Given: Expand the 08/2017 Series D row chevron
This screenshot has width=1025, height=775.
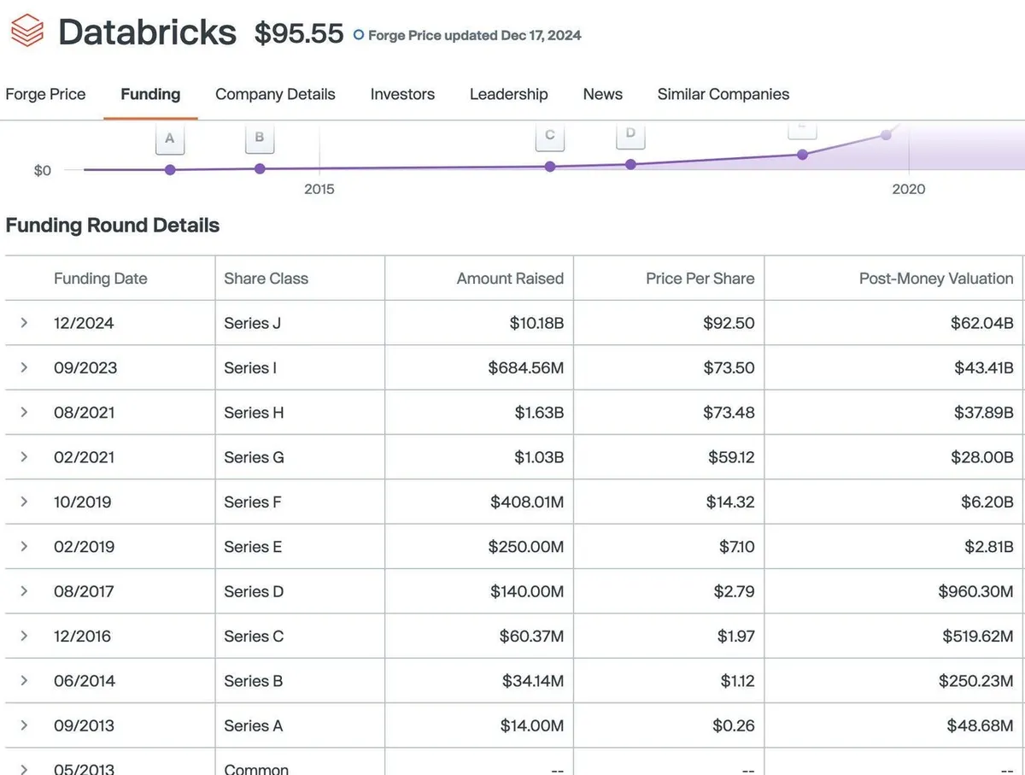Looking at the screenshot, I should tap(24, 591).
